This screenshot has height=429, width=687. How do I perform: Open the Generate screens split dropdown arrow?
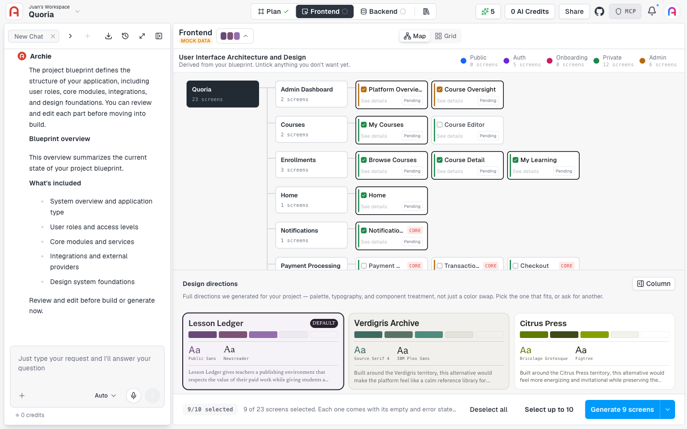point(667,409)
